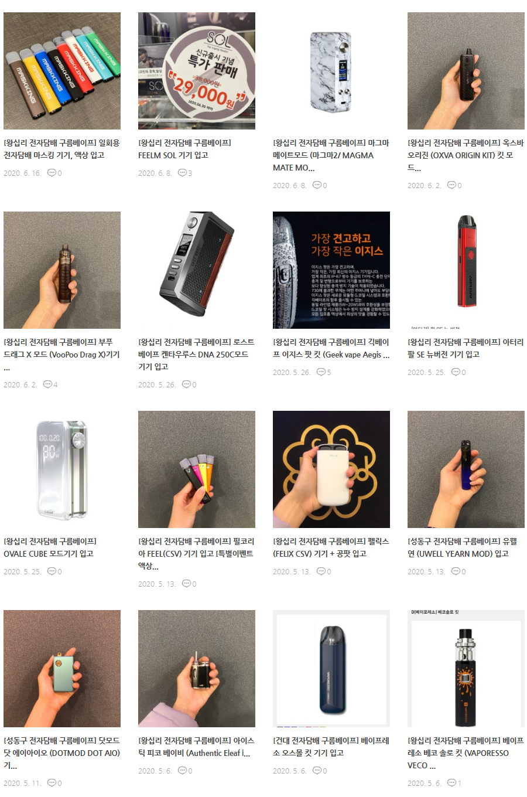
Task: Click comment icon under MAGMA MOD post
Action: coord(317,185)
